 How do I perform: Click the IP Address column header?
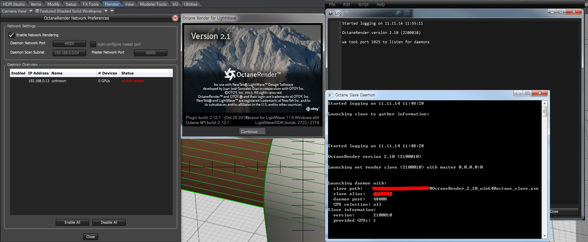38,73
